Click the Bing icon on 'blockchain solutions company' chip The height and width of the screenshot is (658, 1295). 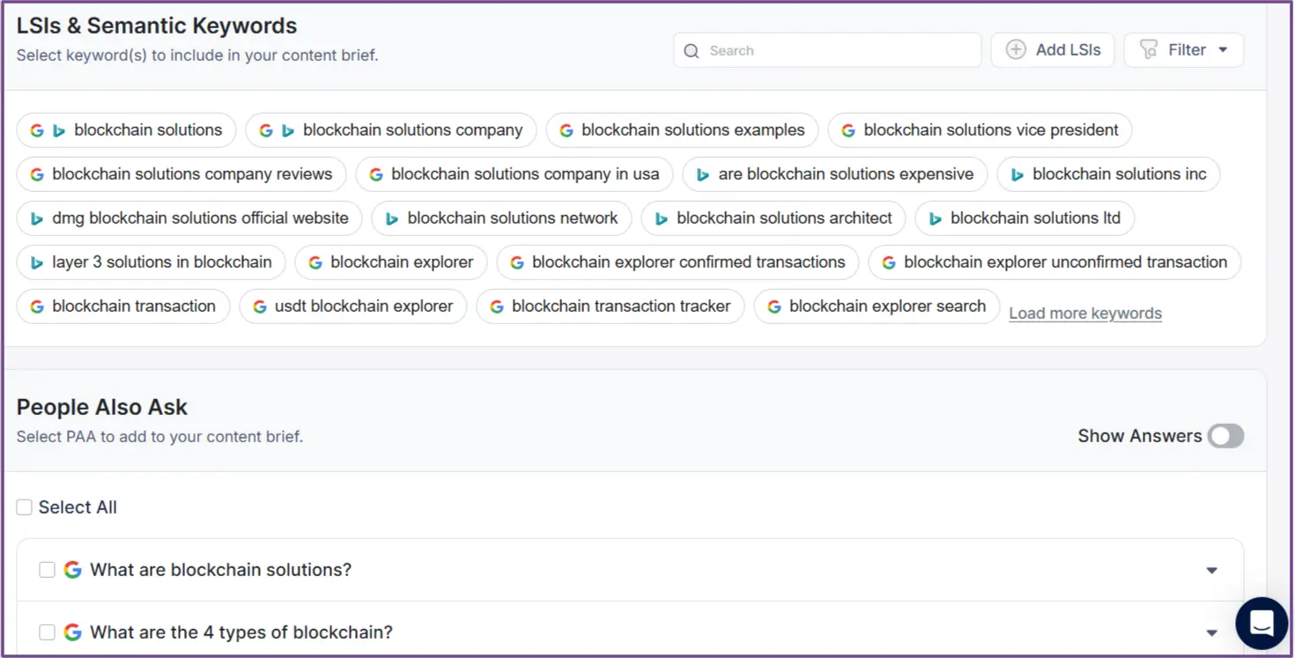click(286, 129)
